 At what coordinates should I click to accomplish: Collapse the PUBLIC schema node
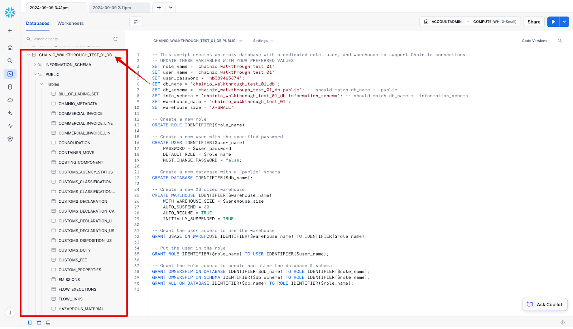[x=35, y=74]
